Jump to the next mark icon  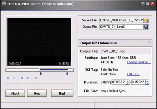click(28, 78)
